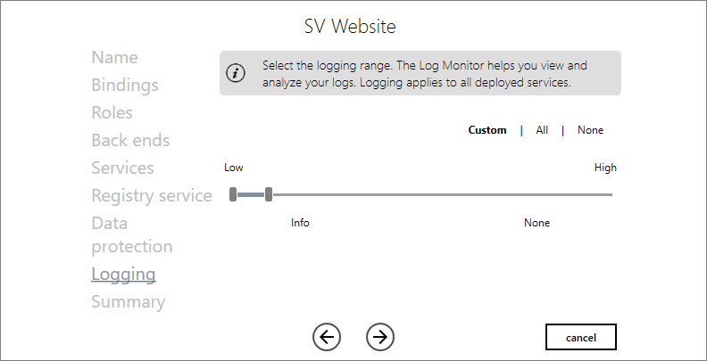Open the Services step
The height and width of the screenshot is (361, 707).
(x=122, y=168)
